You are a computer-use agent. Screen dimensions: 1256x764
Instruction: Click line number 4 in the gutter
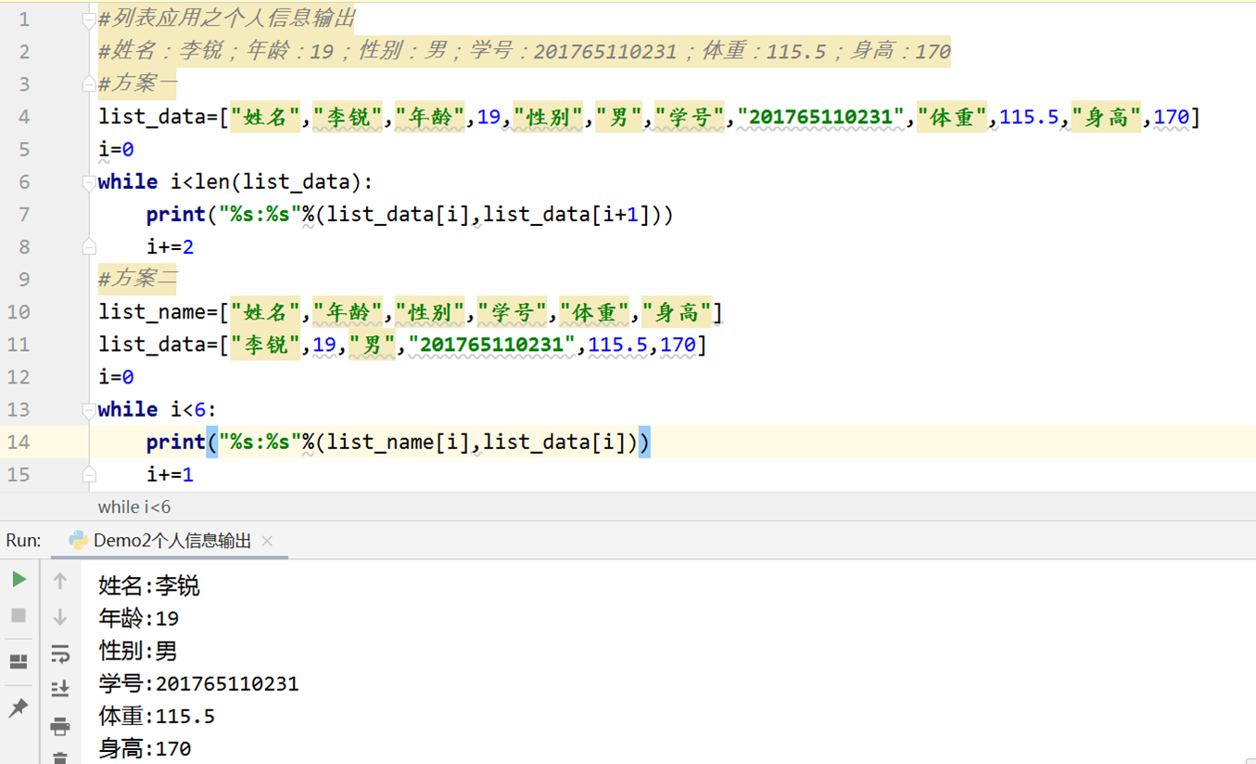(x=24, y=117)
